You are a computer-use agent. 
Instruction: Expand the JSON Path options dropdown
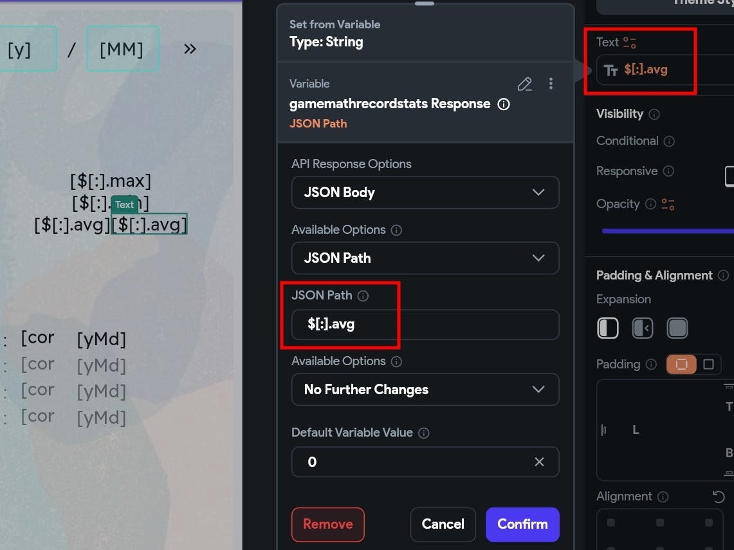425,258
